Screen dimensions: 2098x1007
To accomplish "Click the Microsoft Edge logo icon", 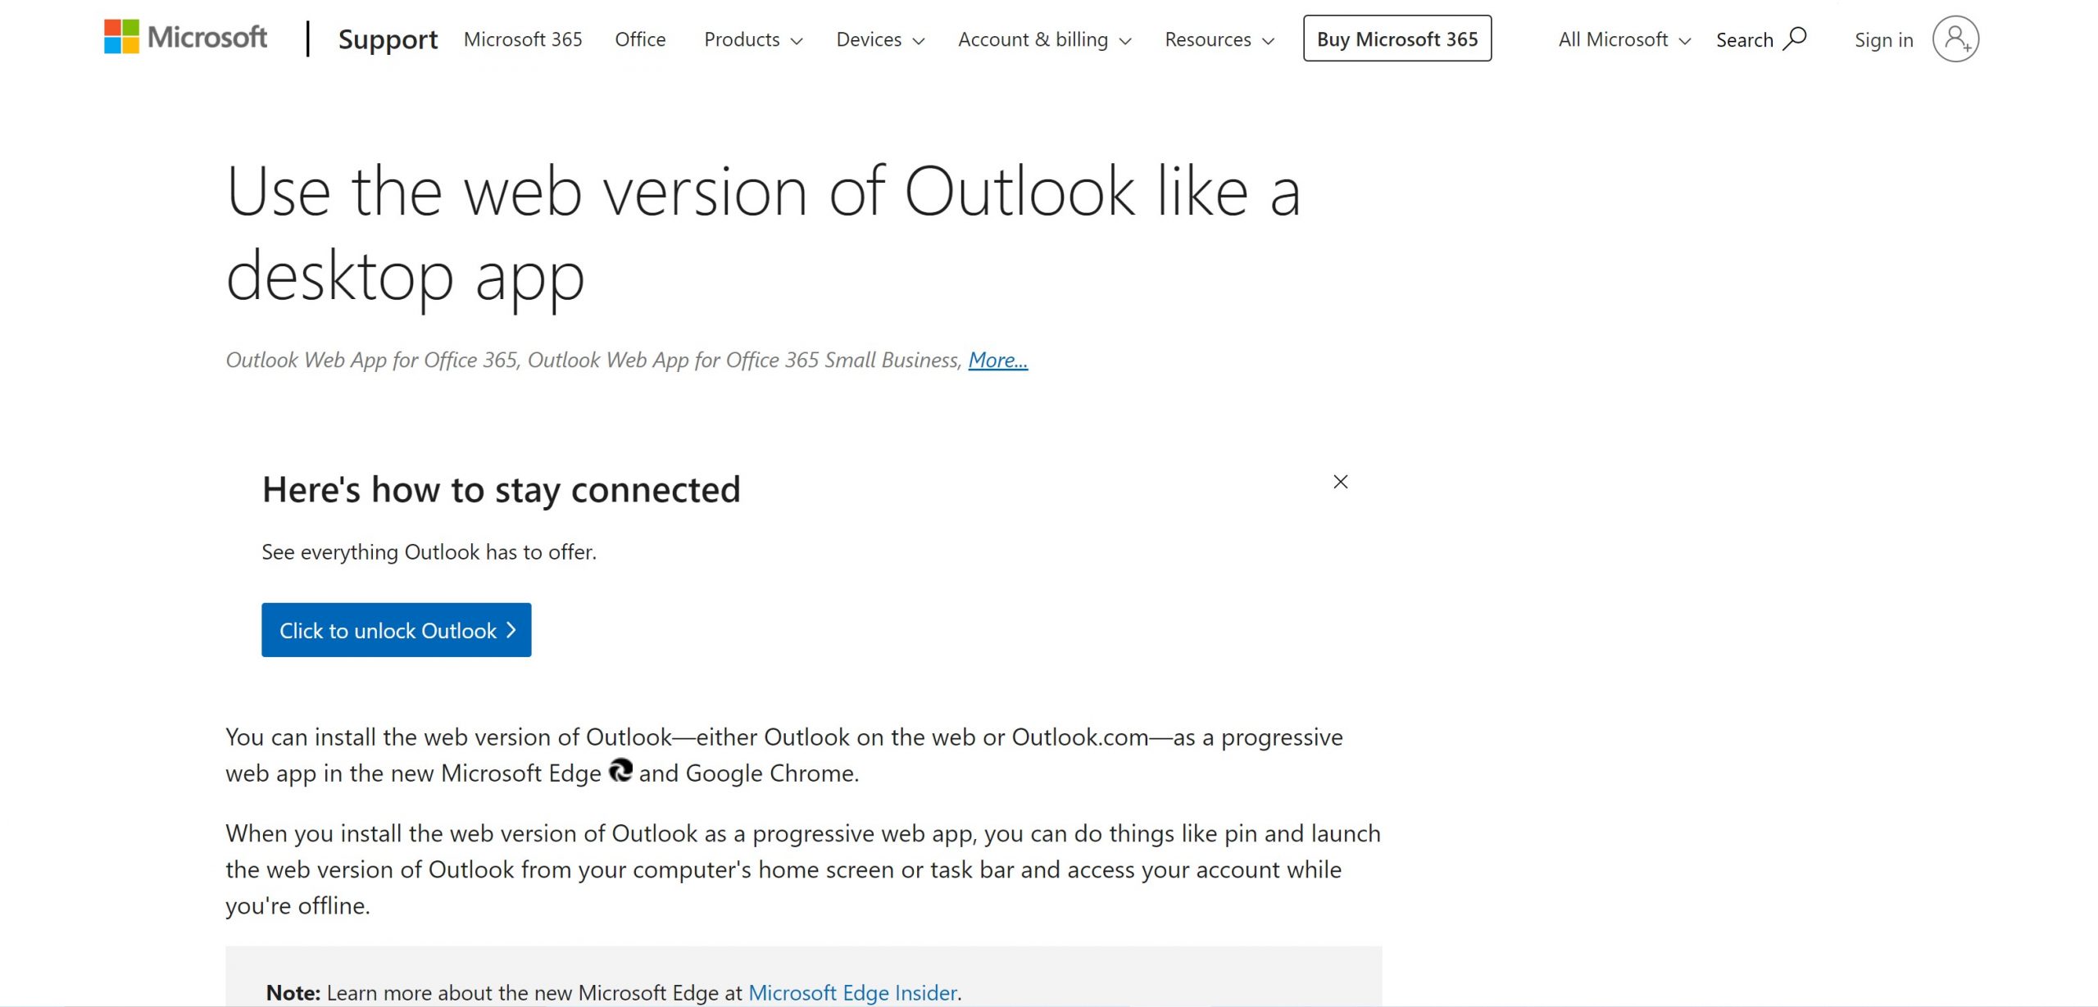I will click(620, 771).
